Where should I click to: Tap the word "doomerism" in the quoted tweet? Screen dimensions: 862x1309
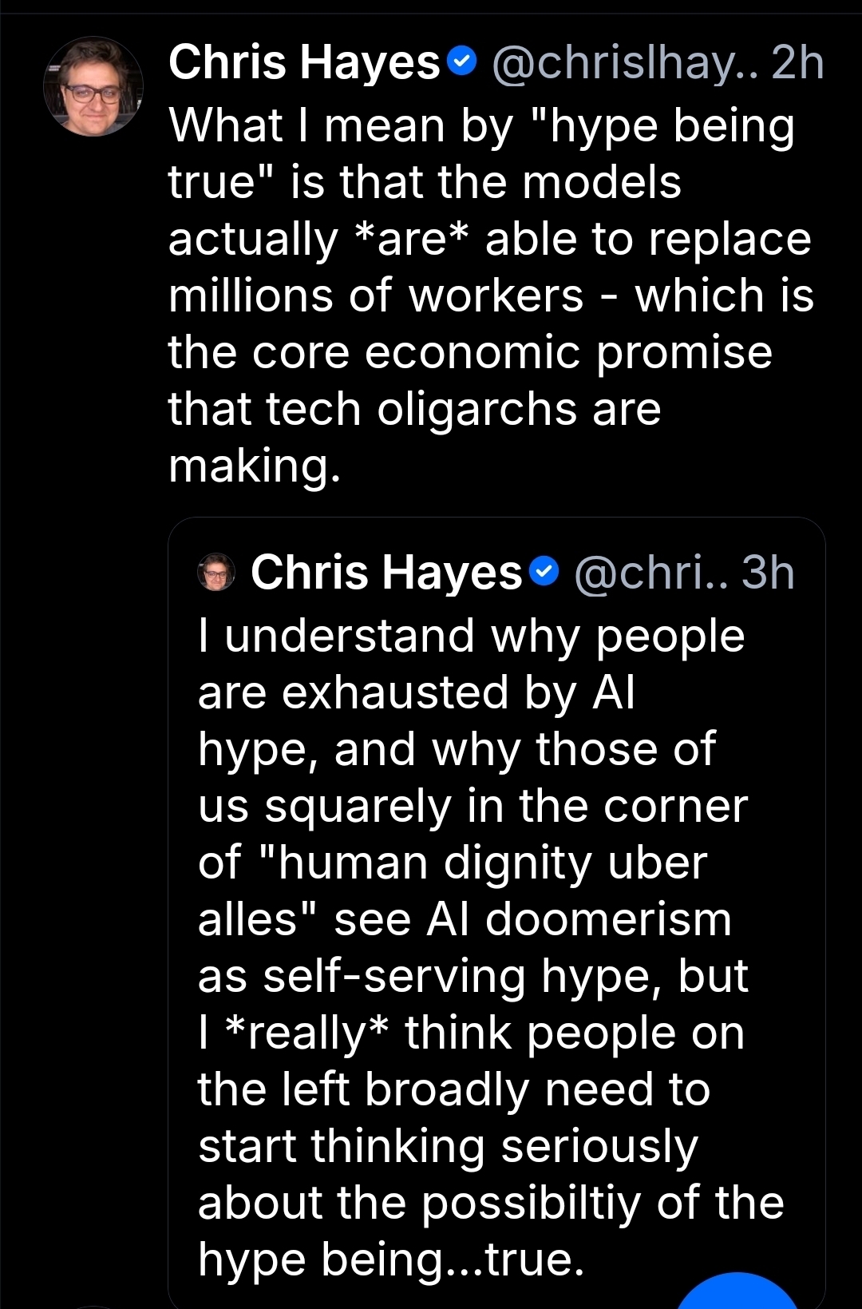[x=608, y=920]
